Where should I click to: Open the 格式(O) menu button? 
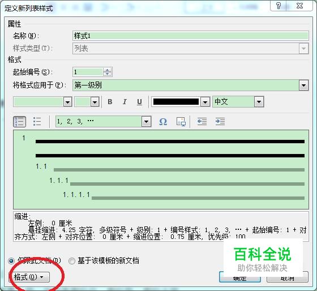[x=29, y=277]
